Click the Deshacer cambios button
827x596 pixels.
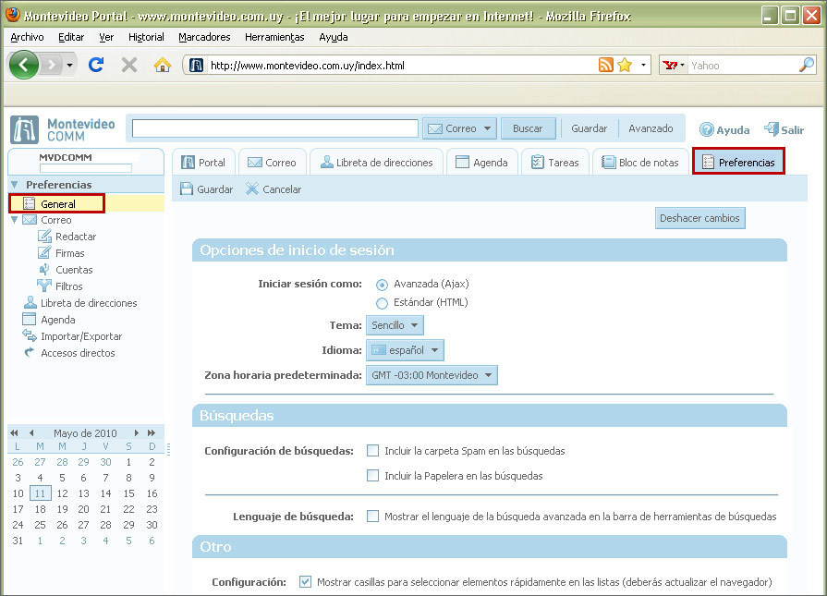[699, 218]
